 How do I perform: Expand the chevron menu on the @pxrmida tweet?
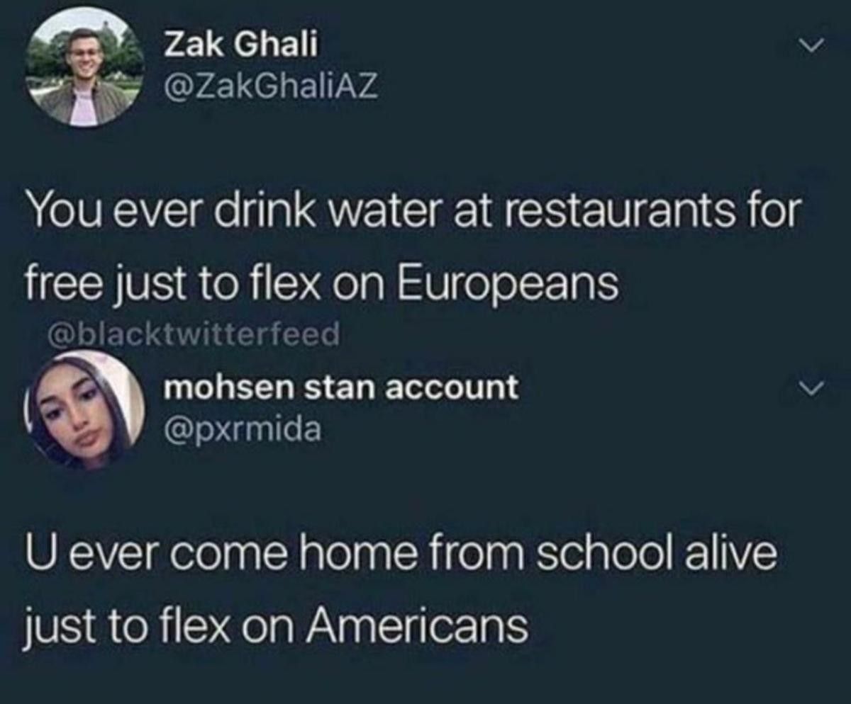pyautogui.click(x=806, y=387)
